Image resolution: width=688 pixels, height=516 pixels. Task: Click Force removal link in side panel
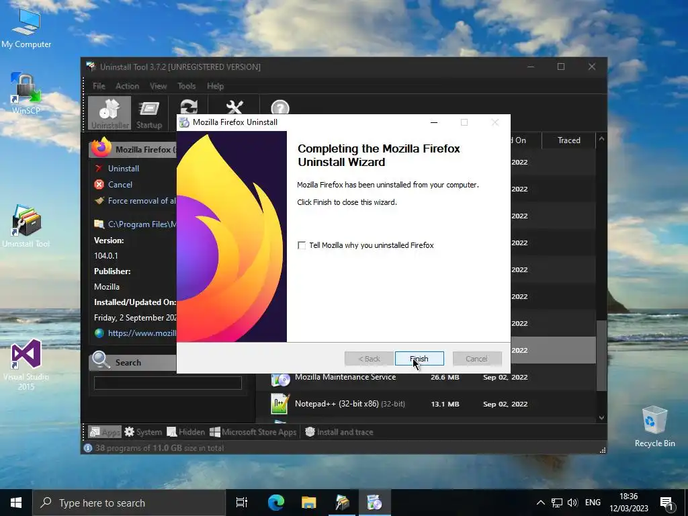pyautogui.click(x=142, y=201)
